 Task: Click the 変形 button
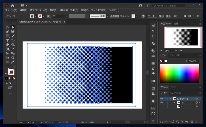point(168,16)
